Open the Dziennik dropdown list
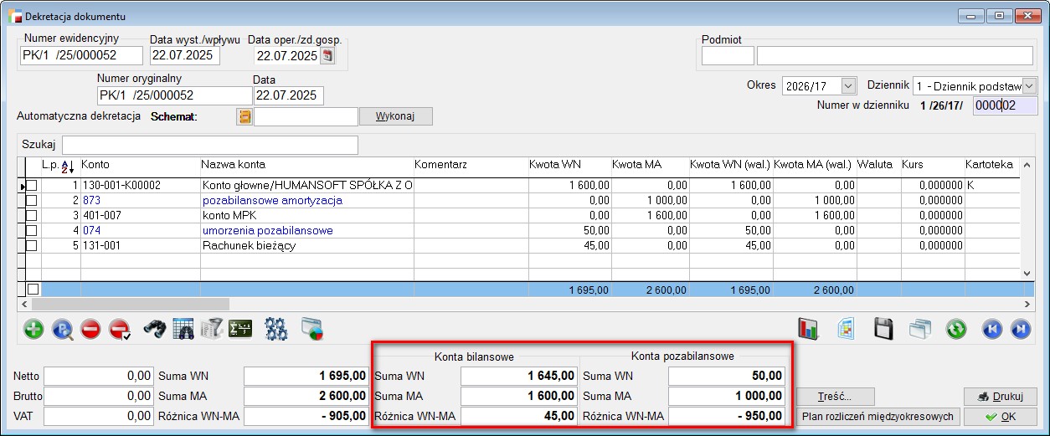Image resolution: width=1050 pixels, height=436 pixels. tap(1029, 86)
